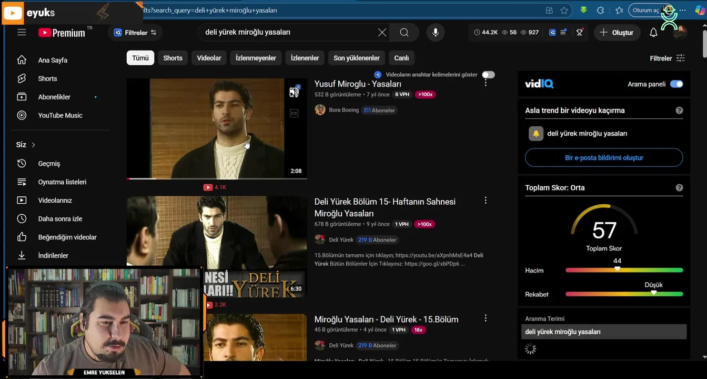Click the Hacim slider marker

coord(617,269)
